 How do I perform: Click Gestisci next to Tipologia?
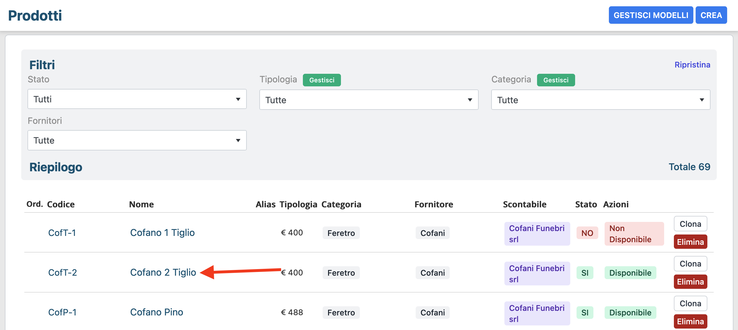coord(321,80)
